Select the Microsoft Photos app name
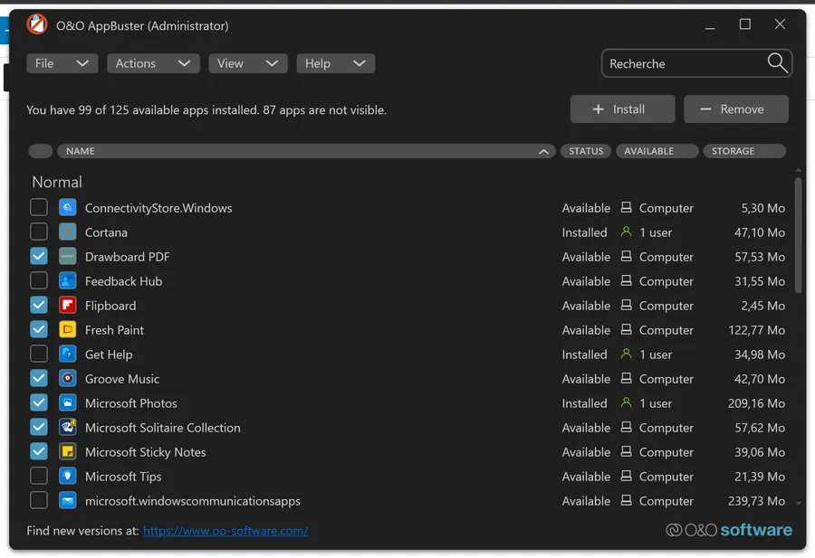The image size is (815, 558). tap(131, 403)
